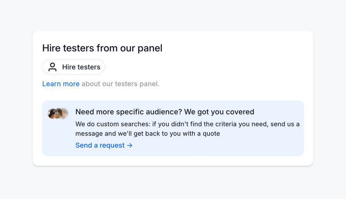Click the person icon in Hire testers
Viewport: 346px width, 199px height.
53,67
